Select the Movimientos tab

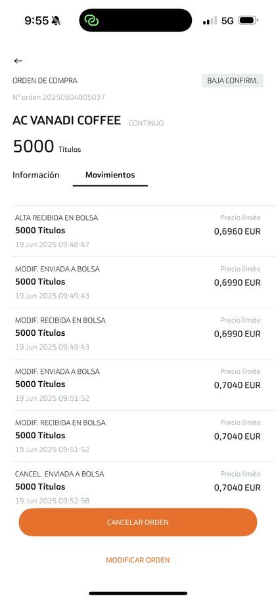click(x=110, y=175)
